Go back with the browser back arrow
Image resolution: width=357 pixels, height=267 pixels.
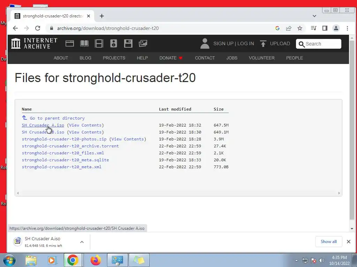click(15, 28)
